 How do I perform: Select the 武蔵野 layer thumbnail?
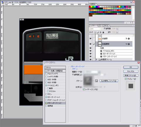click(x=100, y=39)
